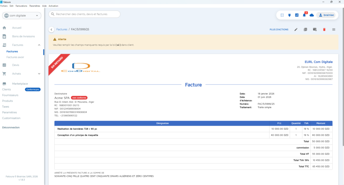Screen dimensions: 344x185
Task: Go back using the chevron arrow
Action: pyautogui.click(x=51, y=29)
